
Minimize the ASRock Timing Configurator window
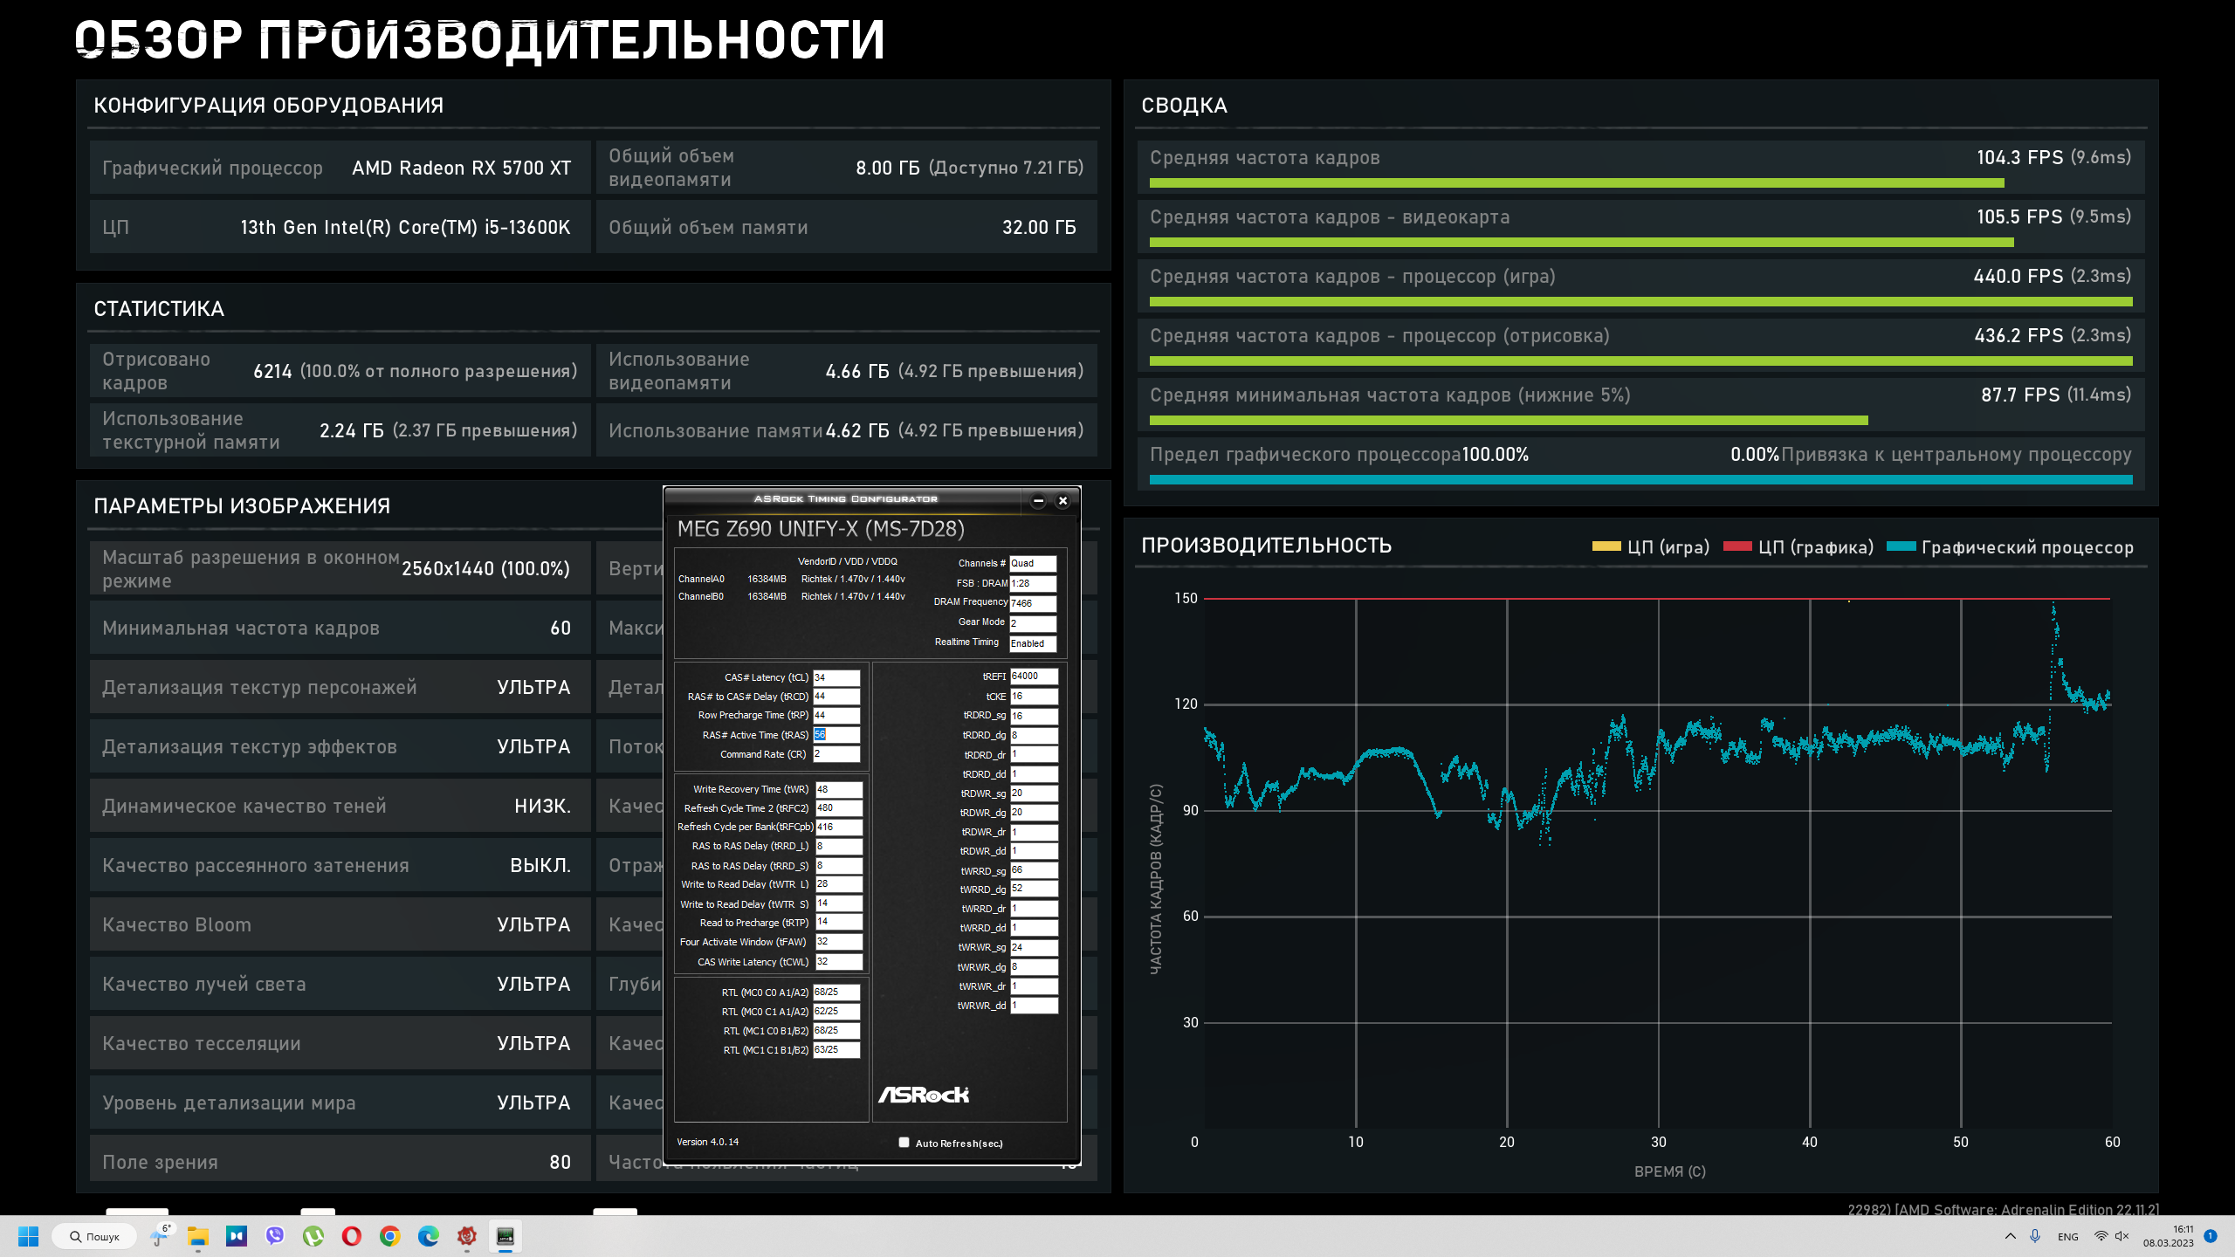[1038, 500]
